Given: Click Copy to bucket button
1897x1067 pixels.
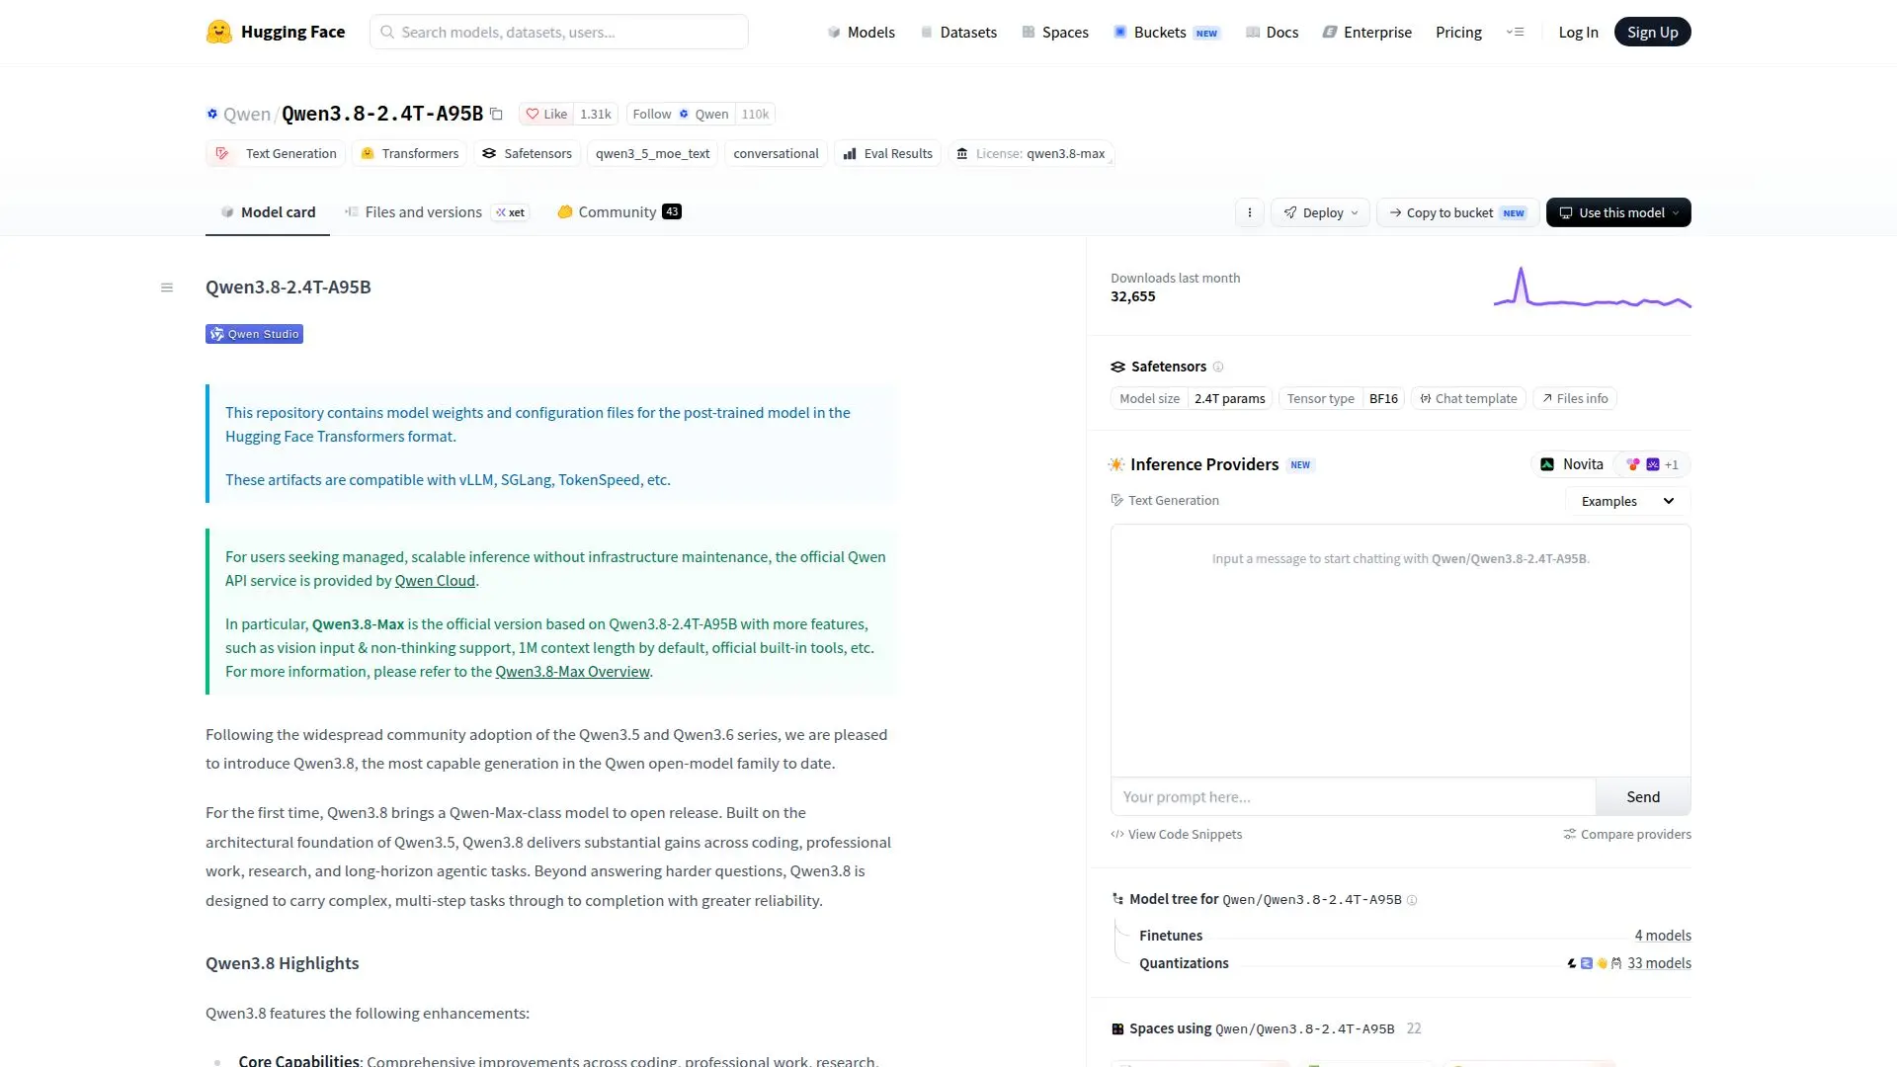Looking at the screenshot, I should pos(1457,212).
